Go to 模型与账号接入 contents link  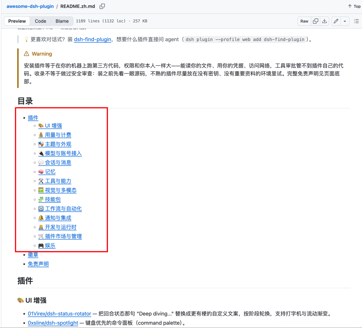60,153
